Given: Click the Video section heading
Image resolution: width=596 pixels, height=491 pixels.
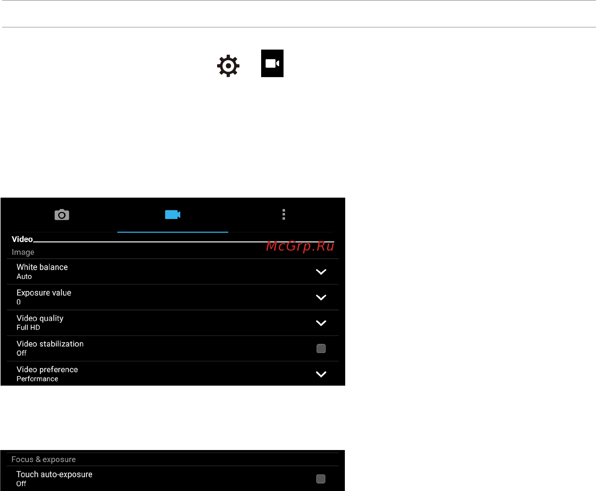Looking at the screenshot, I should click(22, 239).
